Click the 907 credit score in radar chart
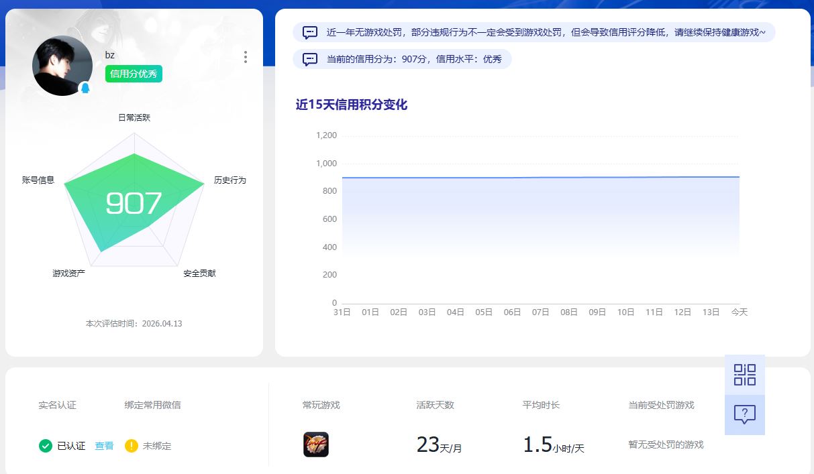 (x=134, y=204)
